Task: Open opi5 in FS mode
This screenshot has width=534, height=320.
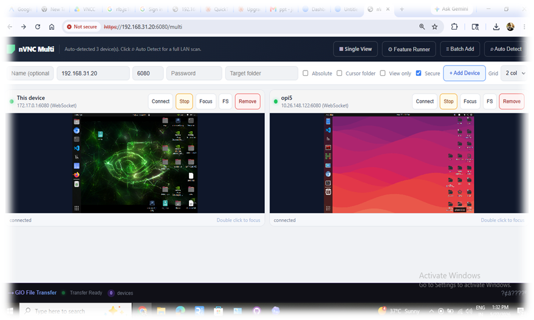Action: (x=490, y=101)
